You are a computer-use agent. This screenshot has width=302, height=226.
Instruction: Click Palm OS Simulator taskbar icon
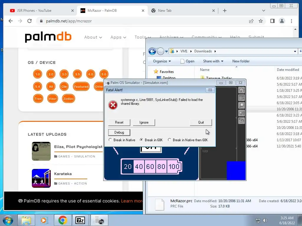click(x=99, y=220)
